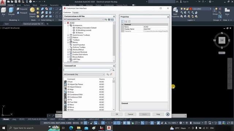Open the Mail app from the taskbar

pos(86,128)
